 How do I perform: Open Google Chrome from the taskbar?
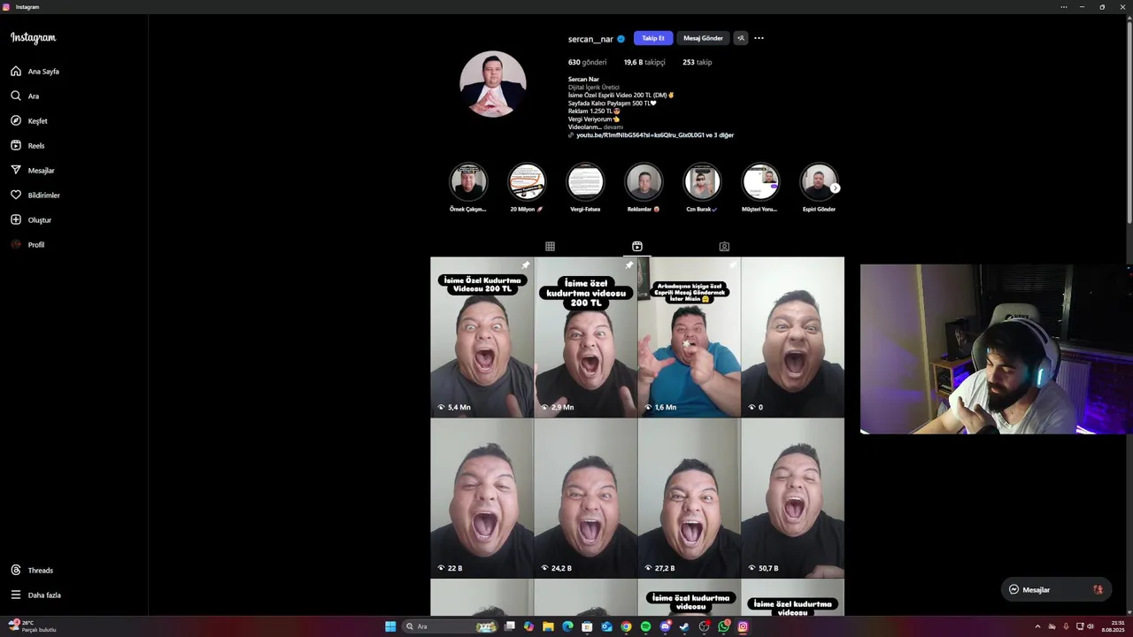pyautogui.click(x=626, y=626)
